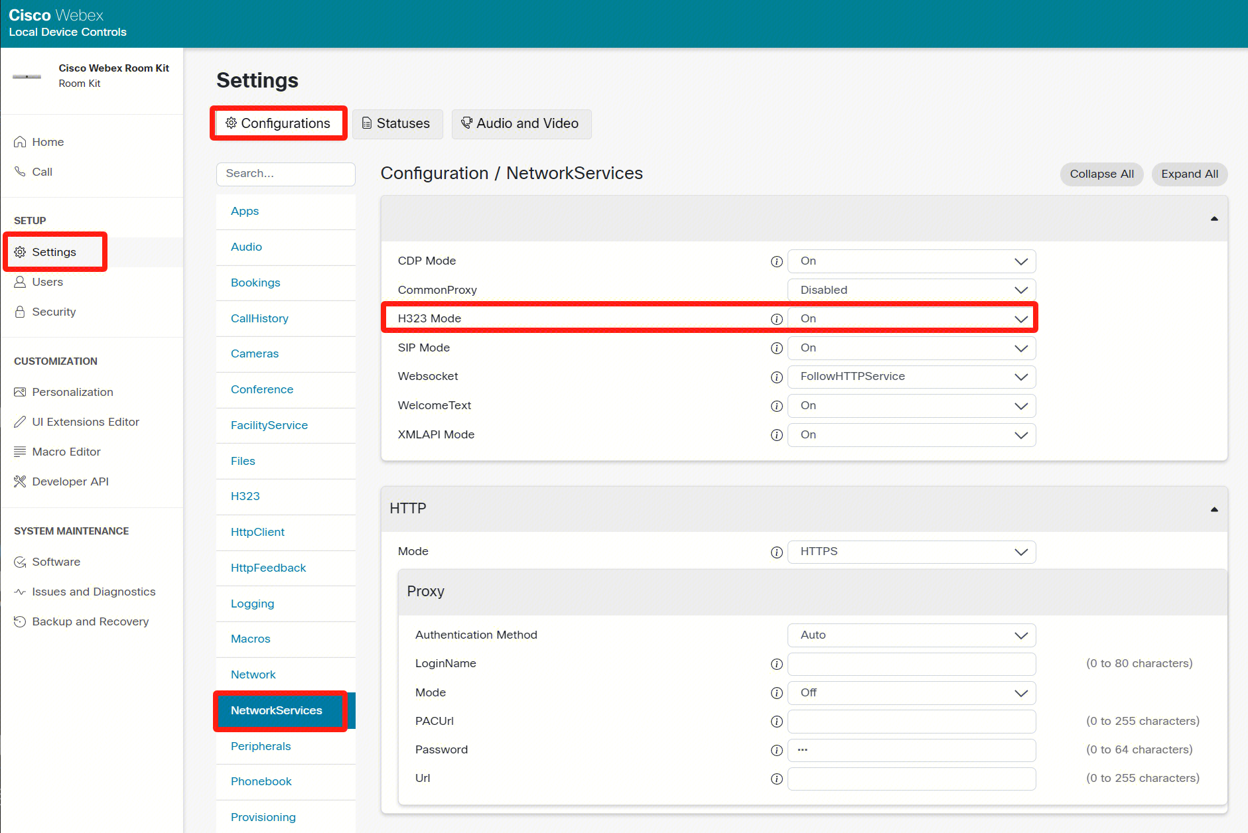
Task: Click the Developer API tools icon
Action: point(20,481)
